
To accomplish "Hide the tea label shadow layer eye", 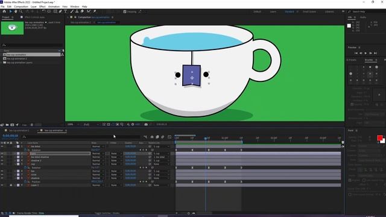I will [x=2, y=157].
